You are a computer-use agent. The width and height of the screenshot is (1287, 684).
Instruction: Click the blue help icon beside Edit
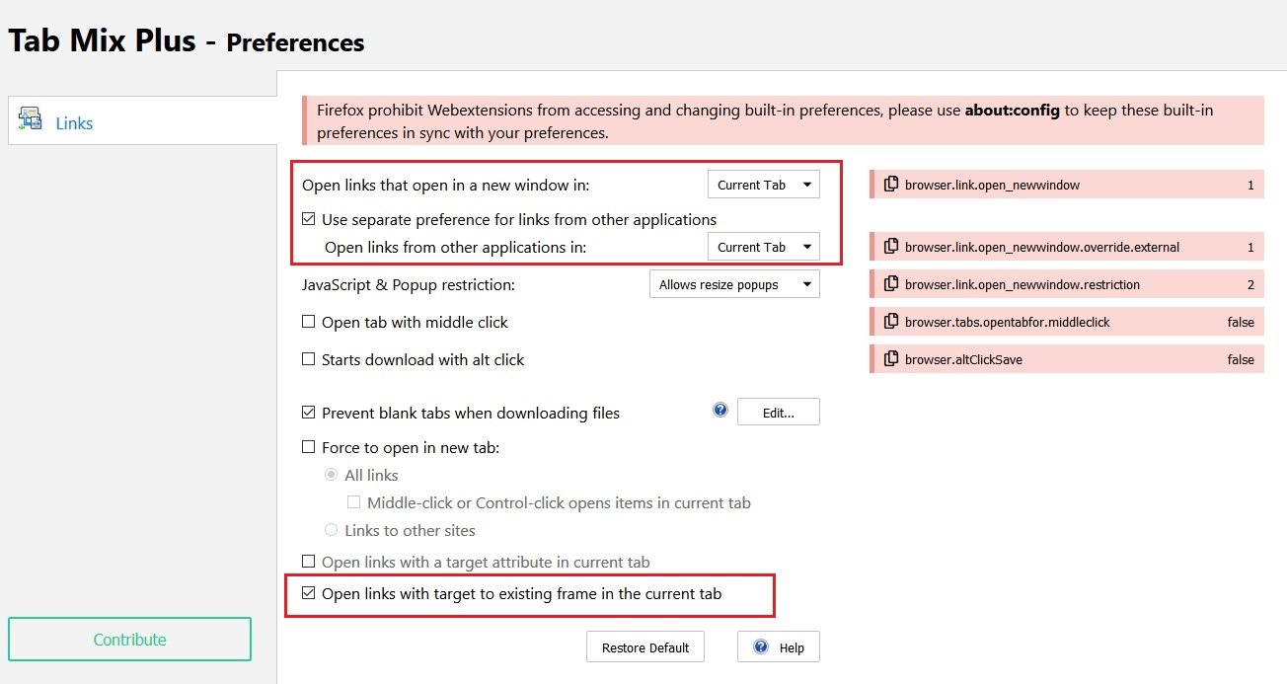pos(720,411)
